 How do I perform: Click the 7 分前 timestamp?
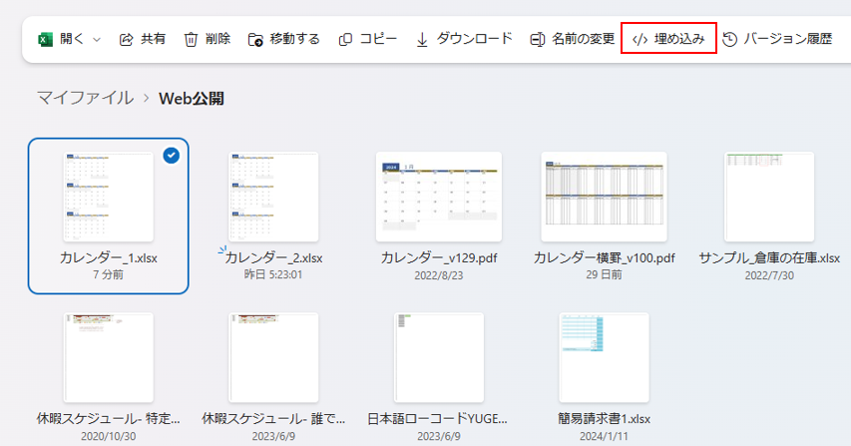(x=108, y=275)
